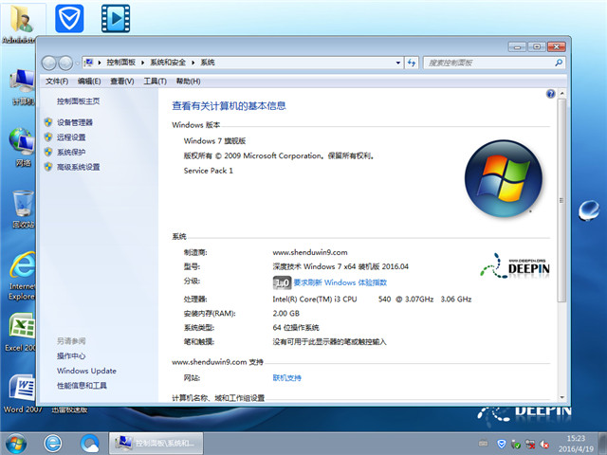Select the 2.00 GB memory value
The image size is (607, 455).
pyautogui.click(x=286, y=314)
